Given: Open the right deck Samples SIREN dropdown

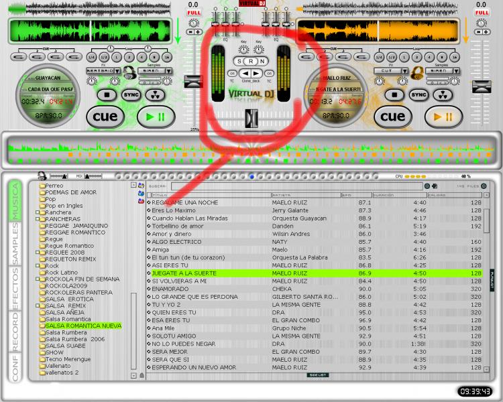Looking at the screenshot, I should point(456,71).
